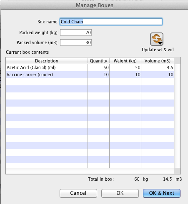Select the Acetic Acid (Glacial) (ml) row
Screen dimensions: 188x204
(90, 67)
